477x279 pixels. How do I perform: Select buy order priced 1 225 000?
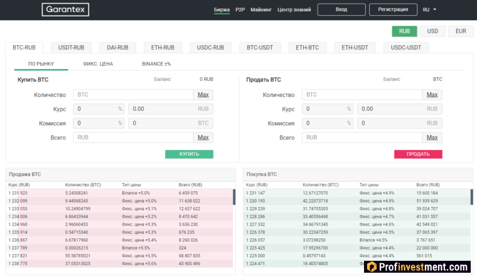357,256
